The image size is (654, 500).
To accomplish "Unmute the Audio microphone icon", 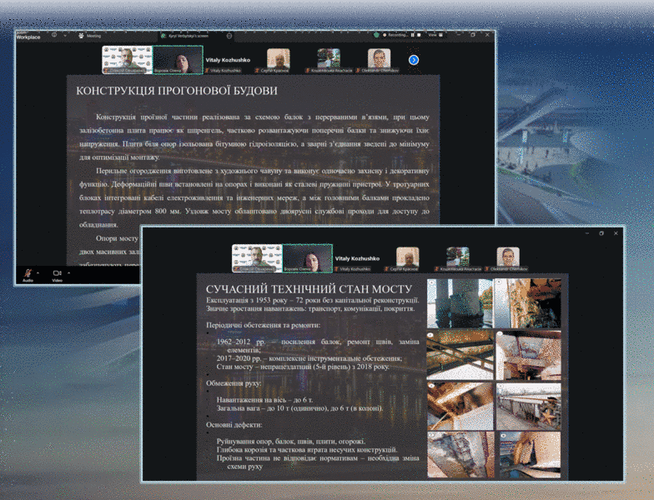I will click(x=27, y=273).
